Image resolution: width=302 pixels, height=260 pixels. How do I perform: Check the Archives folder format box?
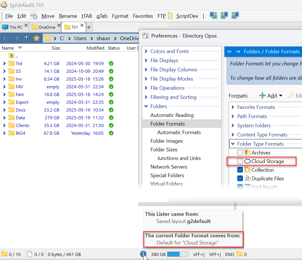click(240, 153)
